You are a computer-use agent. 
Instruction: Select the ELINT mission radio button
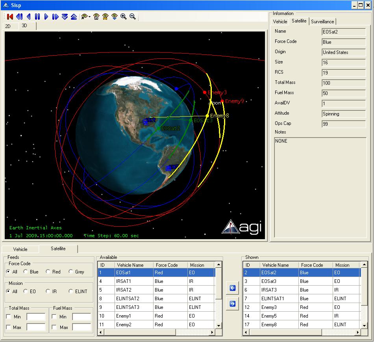pos(71,291)
